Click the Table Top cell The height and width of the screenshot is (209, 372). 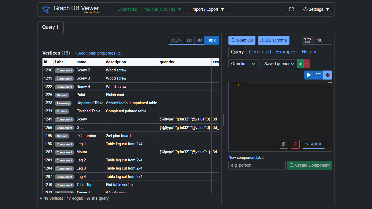click(x=90, y=185)
